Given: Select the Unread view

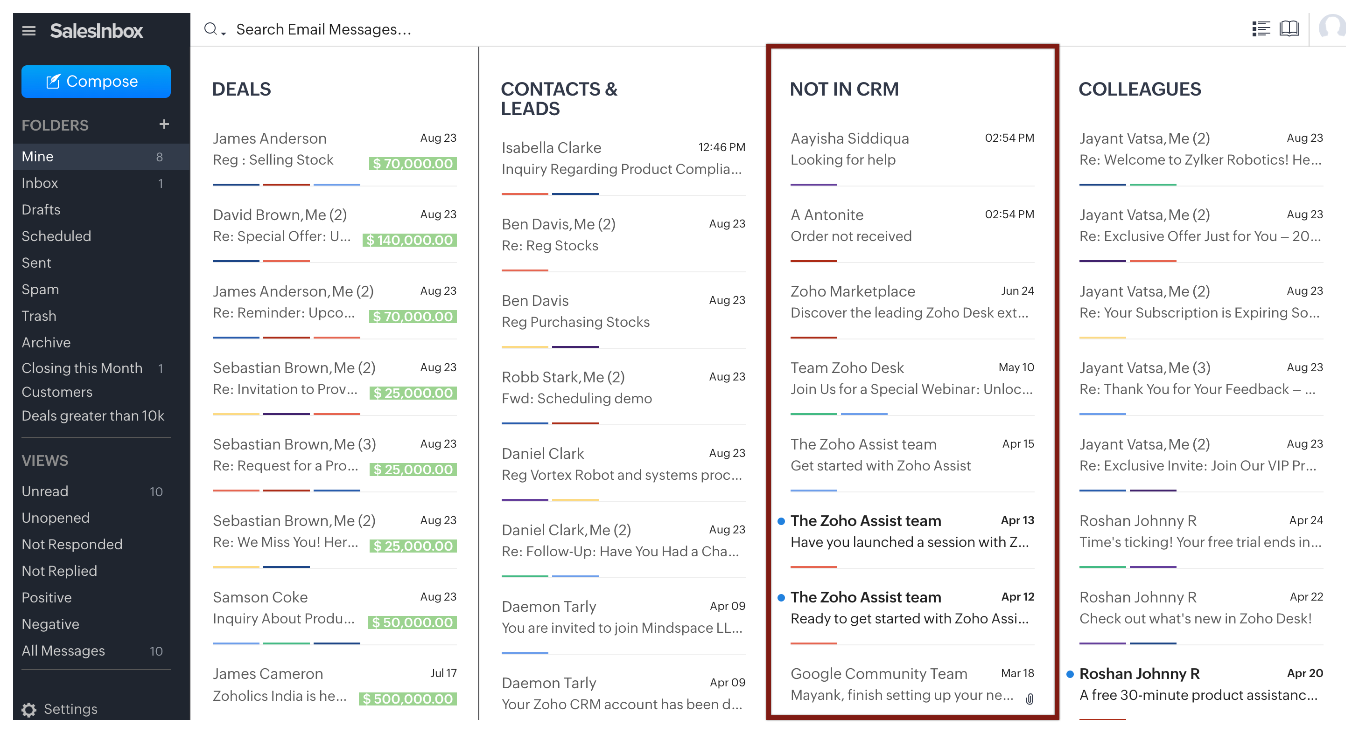Looking at the screenshot, I should (45, 491).
